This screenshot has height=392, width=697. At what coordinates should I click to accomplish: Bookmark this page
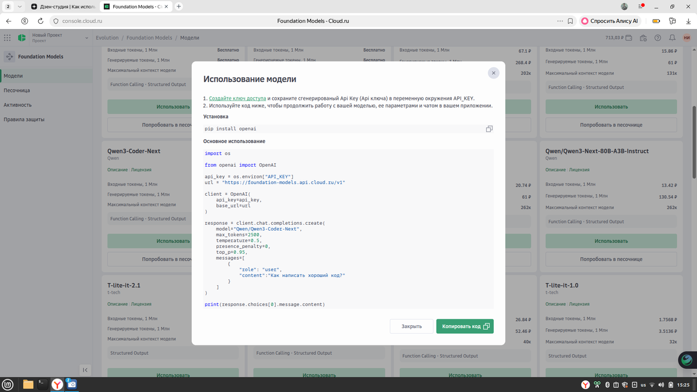click(x=570, y=21)
